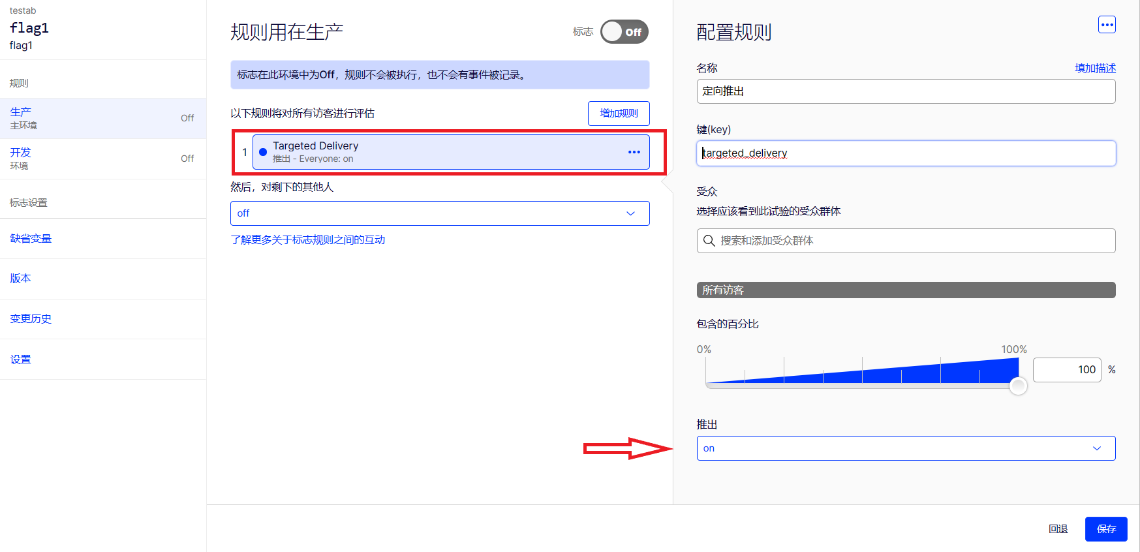
Task: Open 变更历史 in the sidebar
Action: pos(31,319)
